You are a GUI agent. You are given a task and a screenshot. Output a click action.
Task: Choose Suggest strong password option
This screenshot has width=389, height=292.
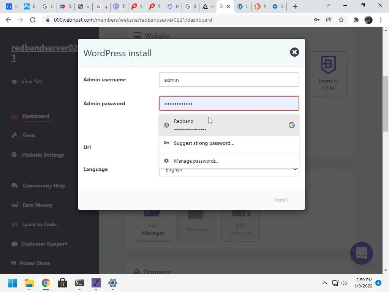[x=229, y=143]
